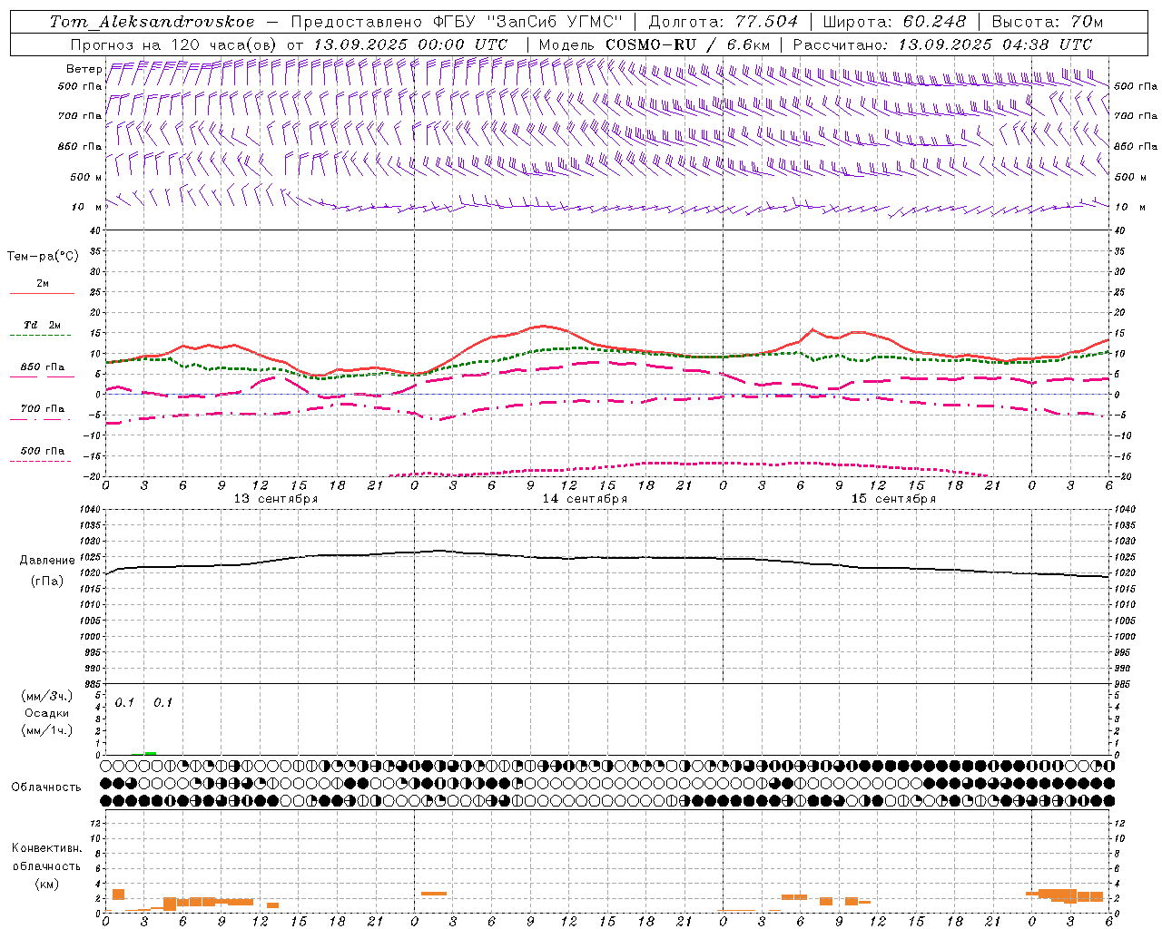Click the '700 гПа' legend entry with dash-dot line
The image size is (1162, 929).
pos(43,409)
